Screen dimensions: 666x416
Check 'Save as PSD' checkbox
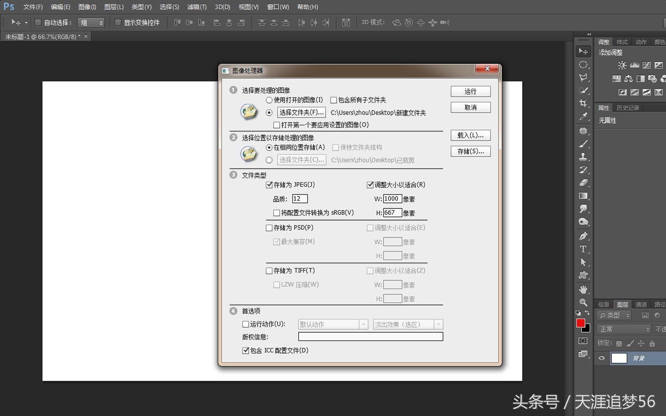[269, 228]
